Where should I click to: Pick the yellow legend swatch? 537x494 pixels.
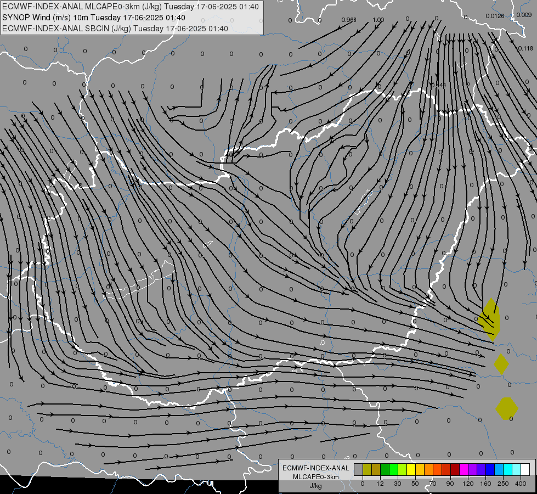pos(411,469)
